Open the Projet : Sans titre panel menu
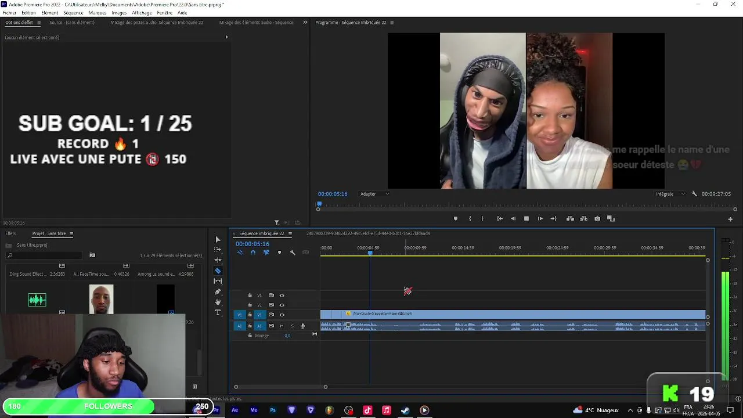The width and height of the screenshot is (743, 418). point(71,233)
